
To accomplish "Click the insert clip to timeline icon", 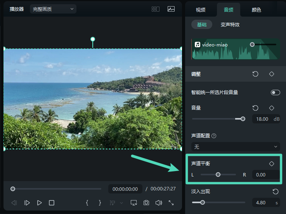I will [x=113, y=203].
